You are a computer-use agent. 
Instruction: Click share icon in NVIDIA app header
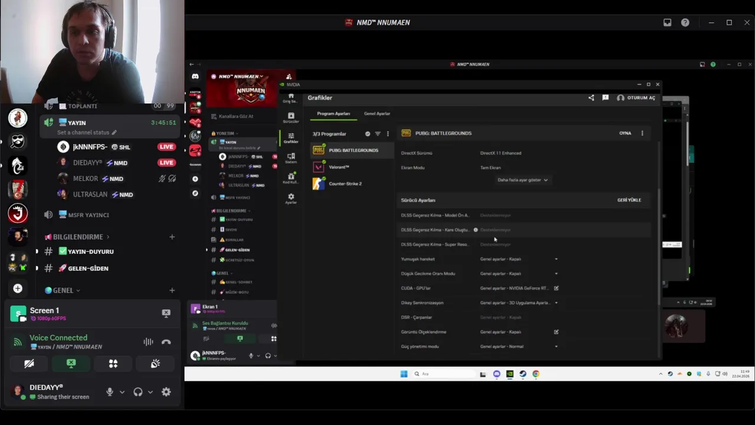click(591, 97)
